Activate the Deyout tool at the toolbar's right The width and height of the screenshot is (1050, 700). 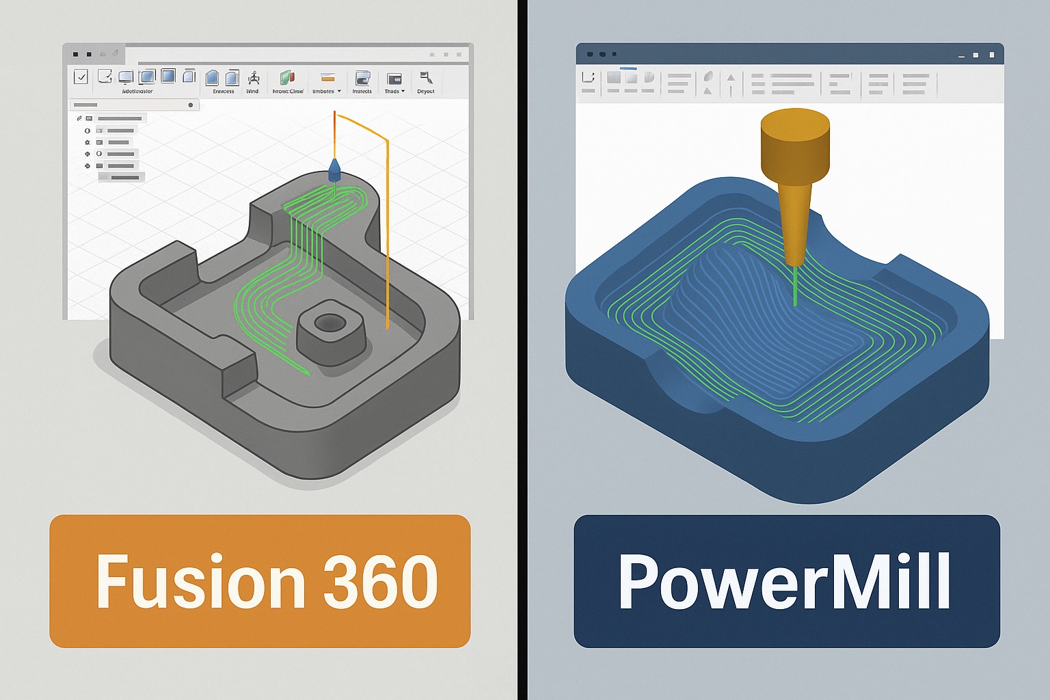click(425, 77)
